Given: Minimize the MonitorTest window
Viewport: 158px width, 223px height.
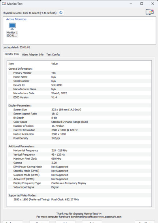Looking at the screenshot, I should [x=131, y=4].
